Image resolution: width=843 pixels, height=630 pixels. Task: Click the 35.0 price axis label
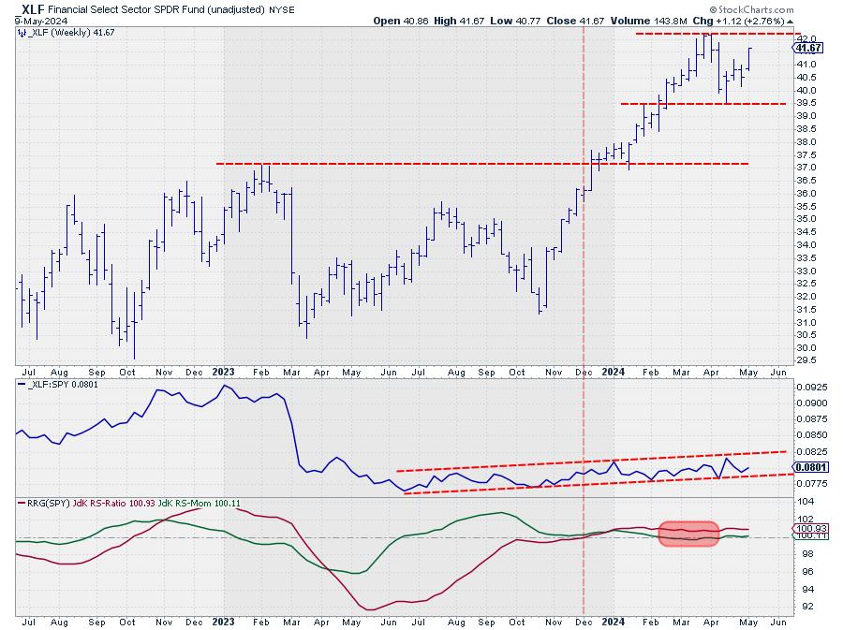[x=806, y=219]
